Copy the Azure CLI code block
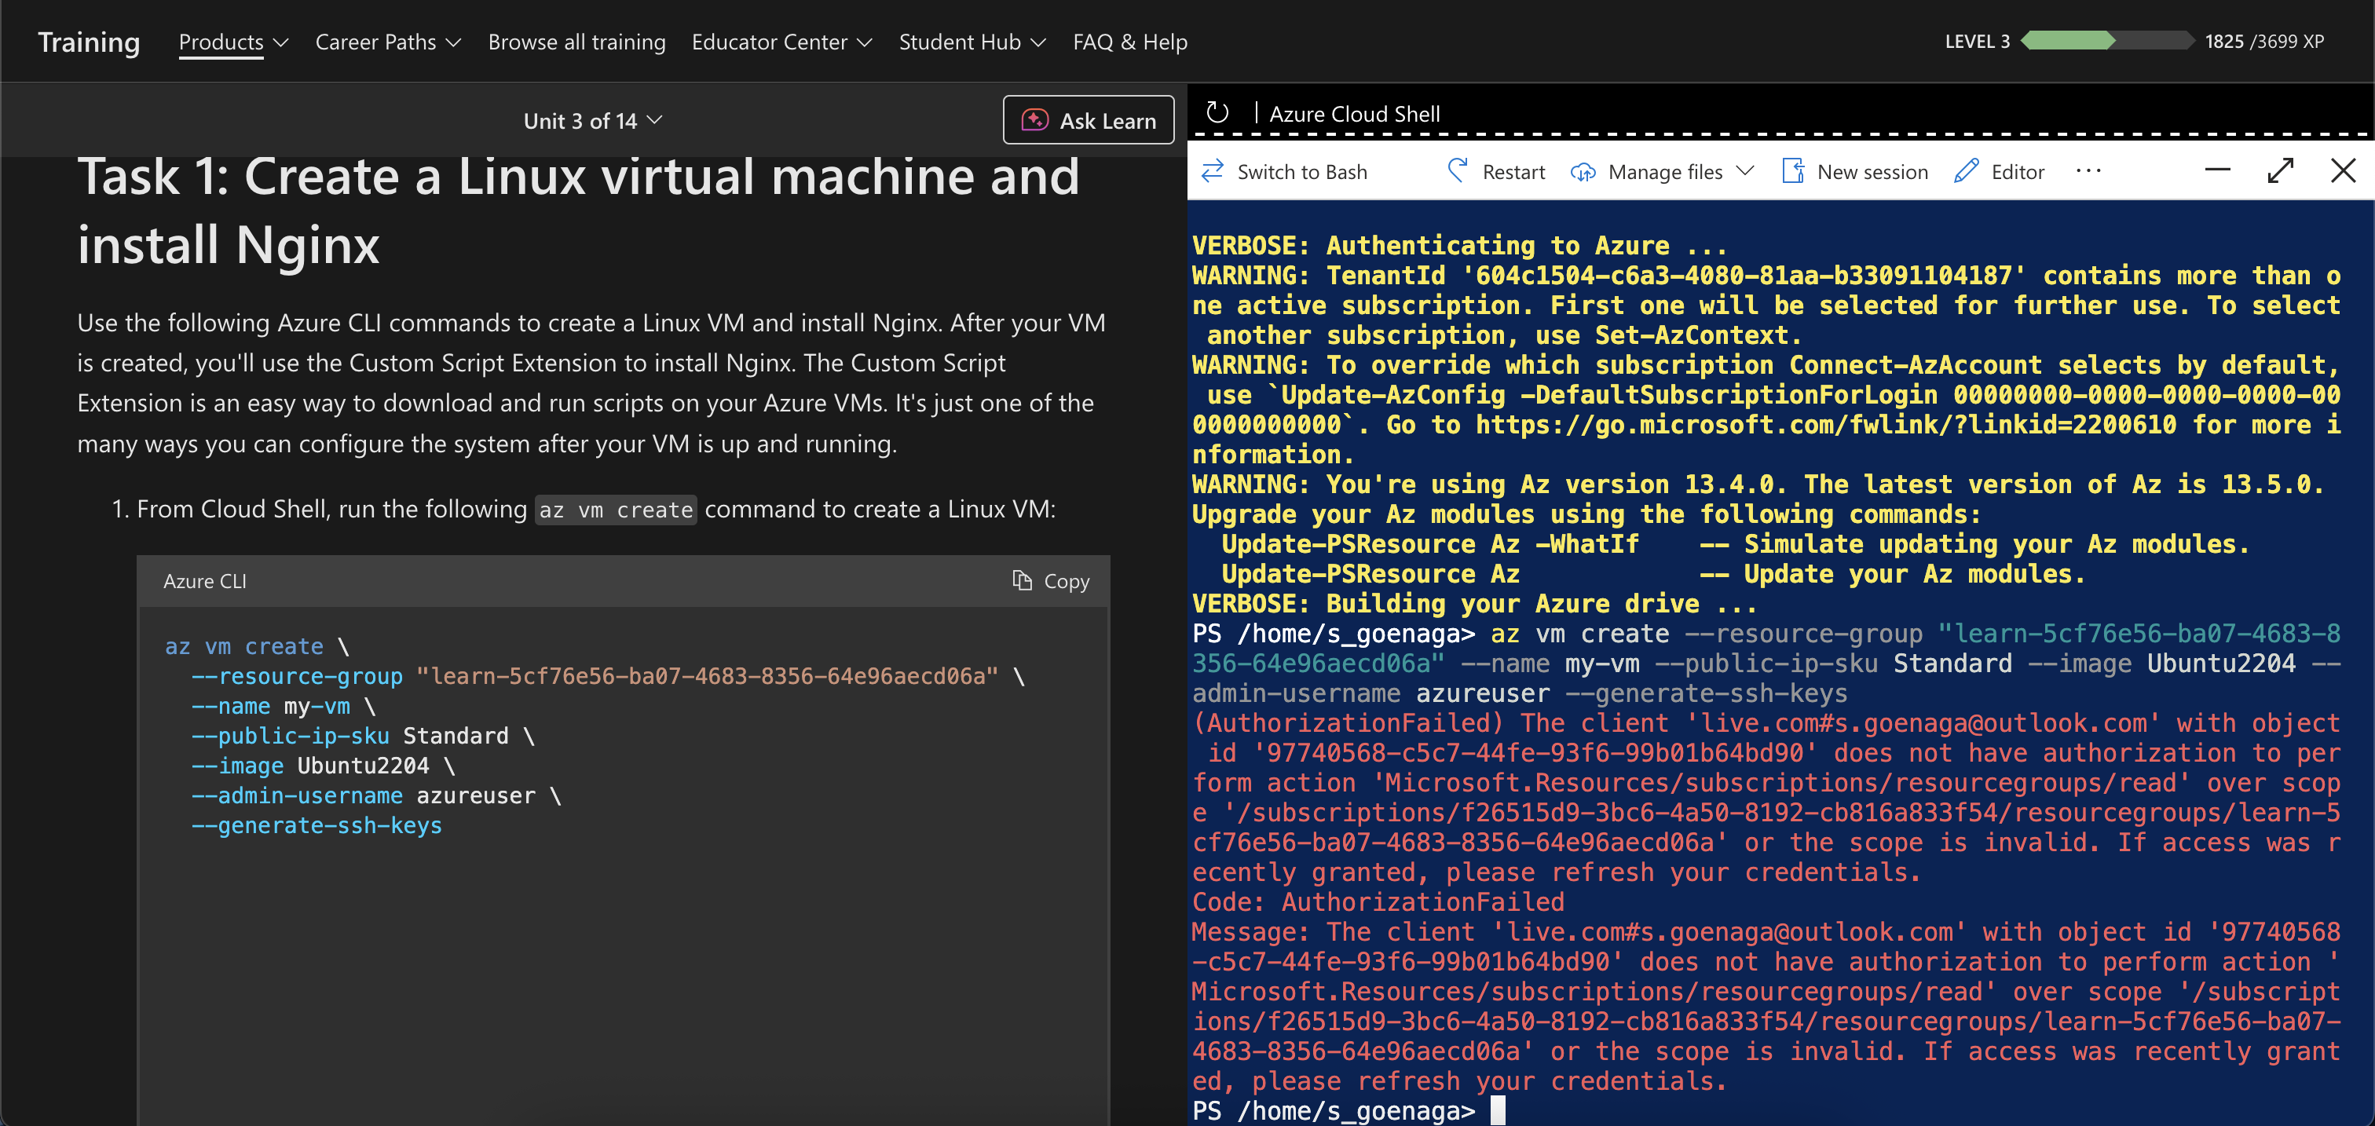 click(1051, 580)
